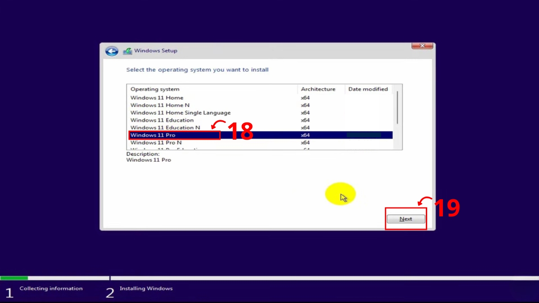Viewport: 539px width, 303px height.
Task: Click the green progress bar segment
Action: click(x=13, y=278)
